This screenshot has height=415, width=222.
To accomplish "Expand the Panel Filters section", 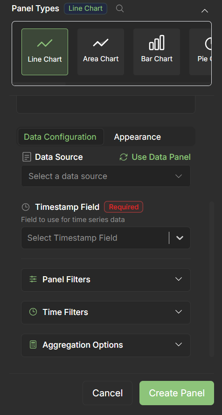I will [105, 280].
